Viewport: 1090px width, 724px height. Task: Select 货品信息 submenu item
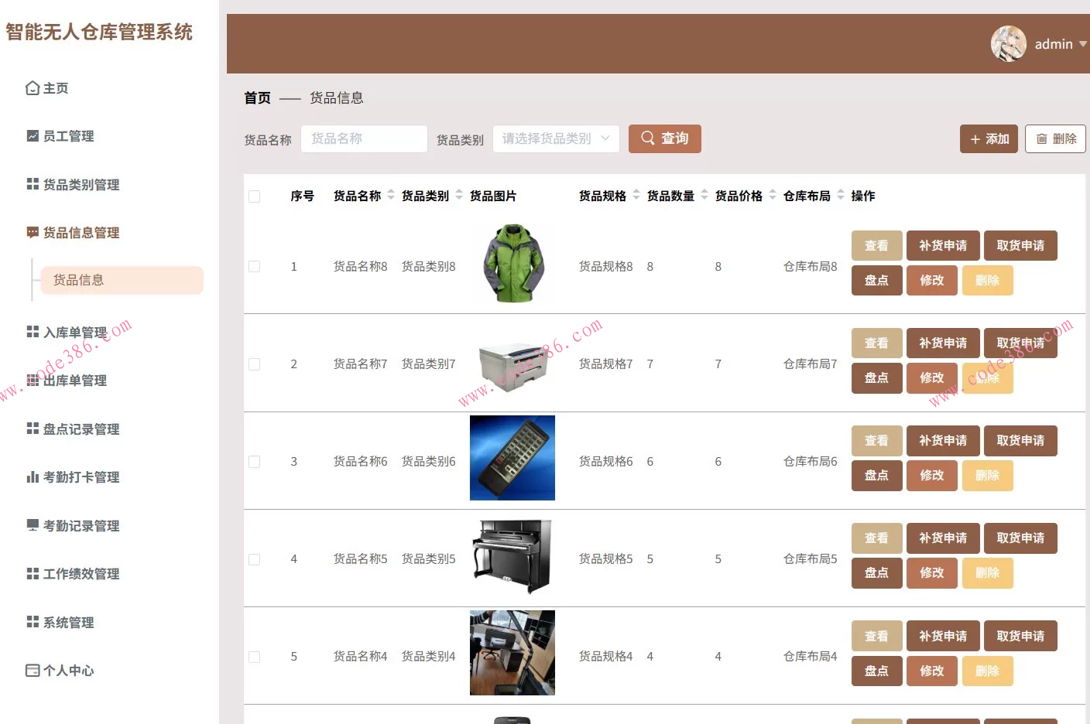[x=77, y=280]
